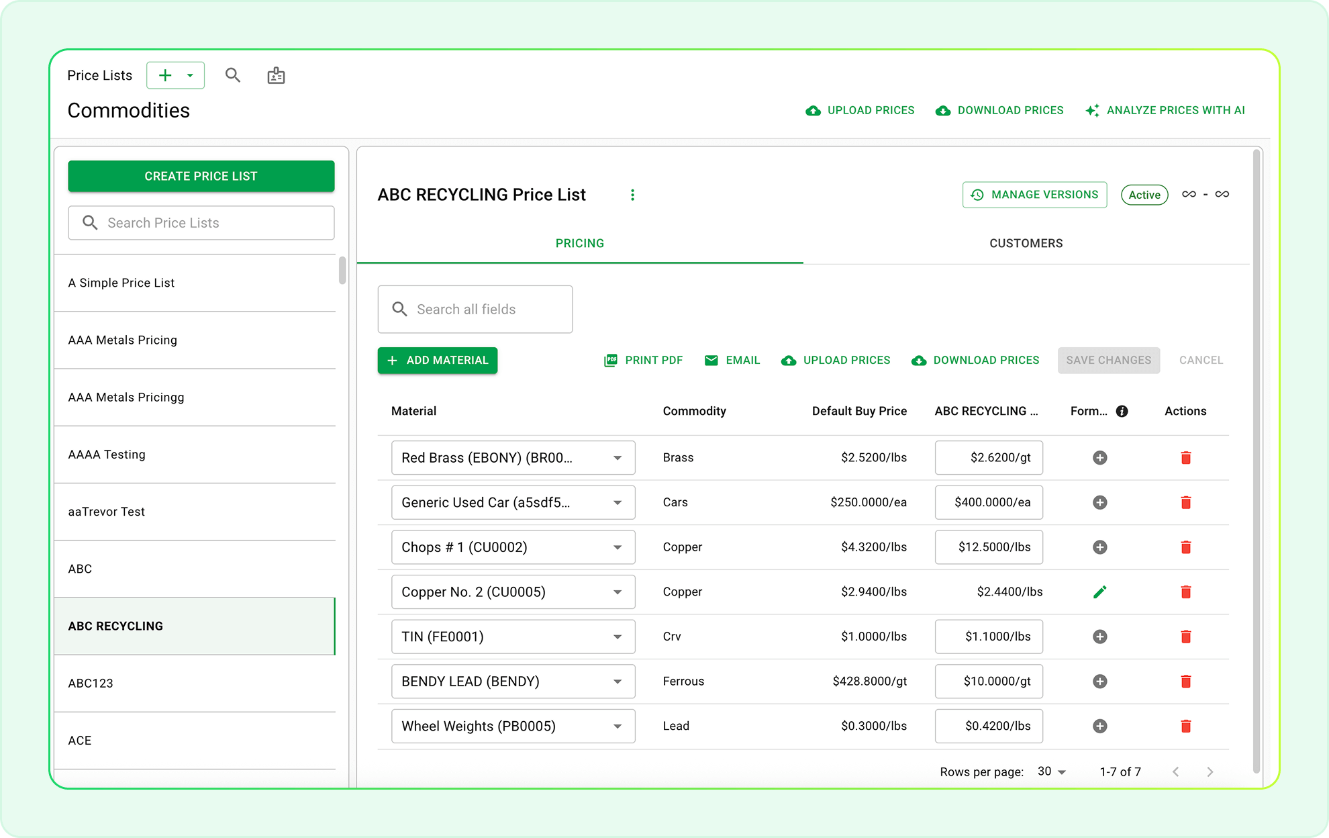The width and height of the screenshot is (1329, 838).
Task: Click the search magnifier icon beside Price Lists
Action: (x=232, y=75)
